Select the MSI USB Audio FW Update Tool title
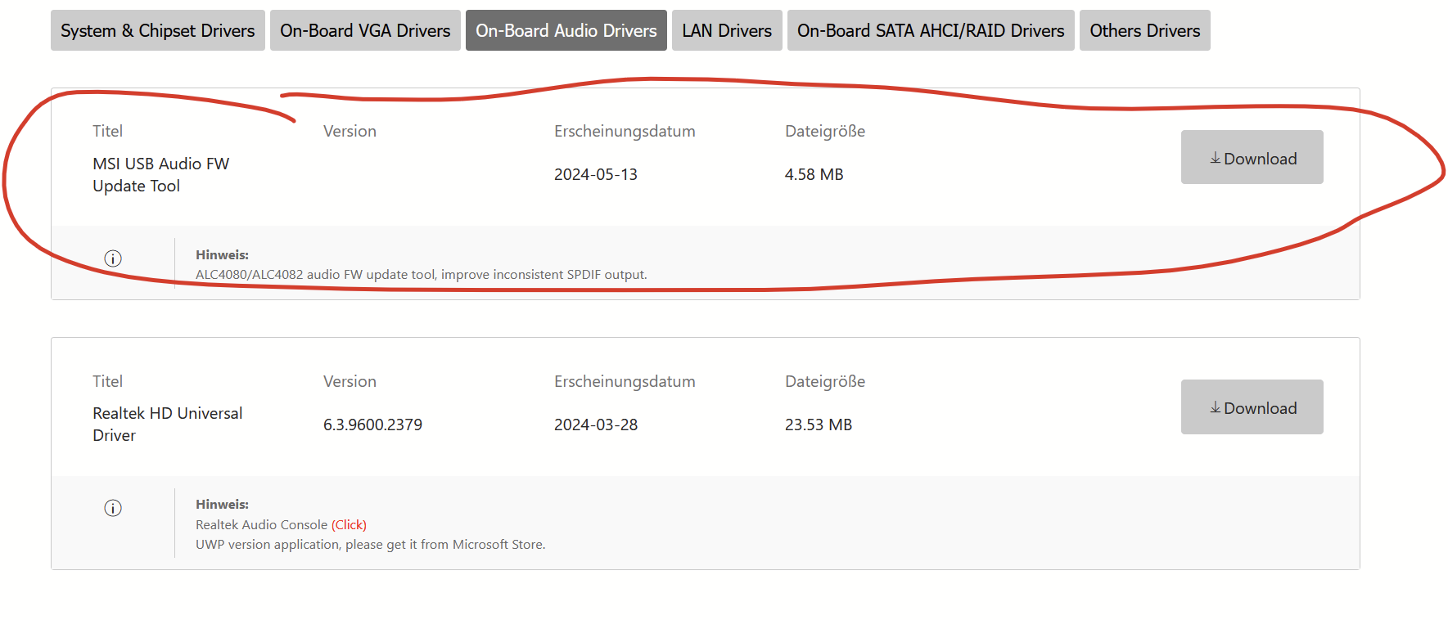Viewport: 1448px width, 620px height. coord(161,174)
